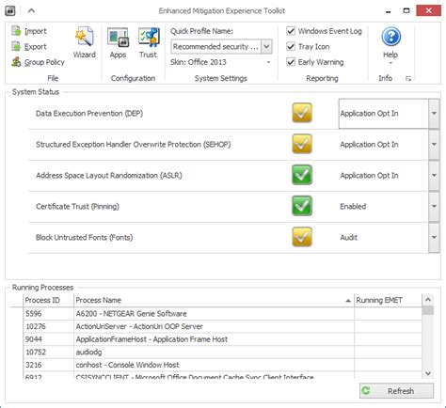
Task: Click the EMET lock icon in title bar
Action: pos(10,11)
